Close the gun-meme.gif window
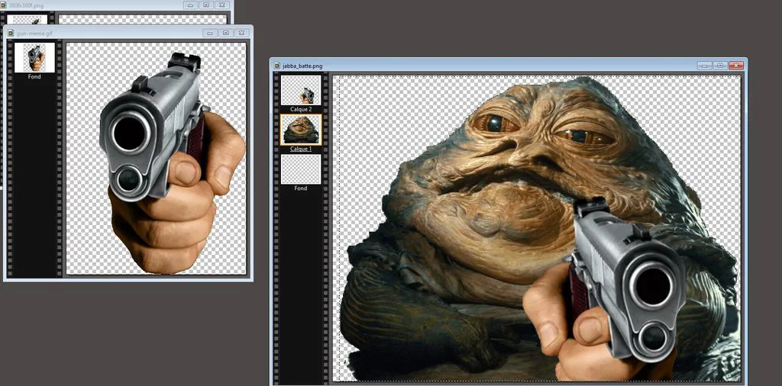 pos(241,33)
